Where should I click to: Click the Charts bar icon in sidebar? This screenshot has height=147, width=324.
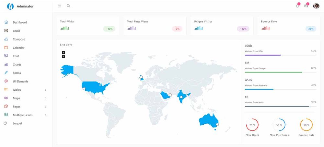[6, 64]
